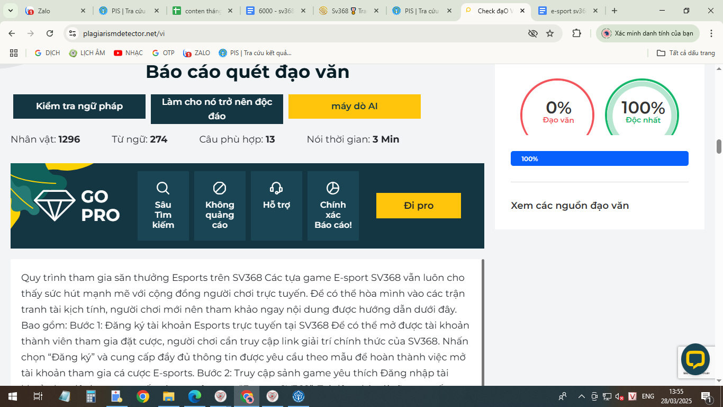The image size is (723, 407).
Task: Open Microsoft Edge from the taskbar
Action: pos(195,396)
